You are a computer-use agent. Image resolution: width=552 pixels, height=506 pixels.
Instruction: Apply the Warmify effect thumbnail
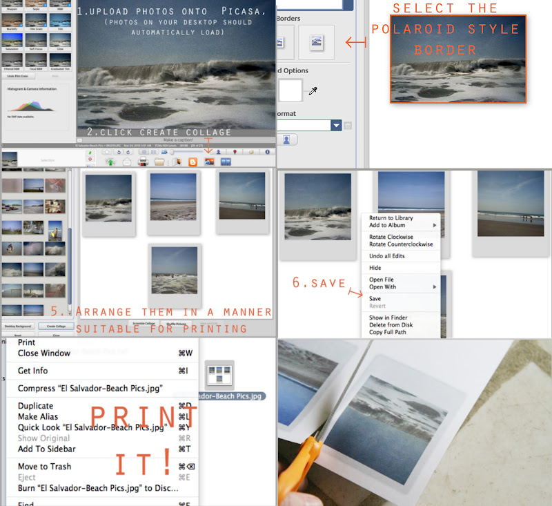click(x=12, y=21)
